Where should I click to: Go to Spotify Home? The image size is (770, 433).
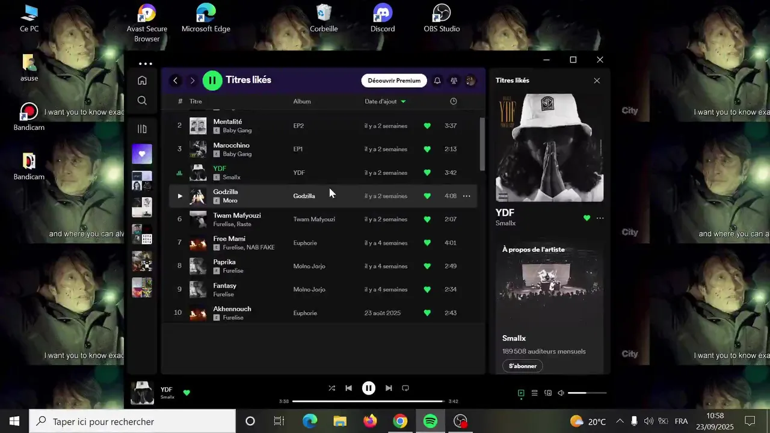click(142, 80)
